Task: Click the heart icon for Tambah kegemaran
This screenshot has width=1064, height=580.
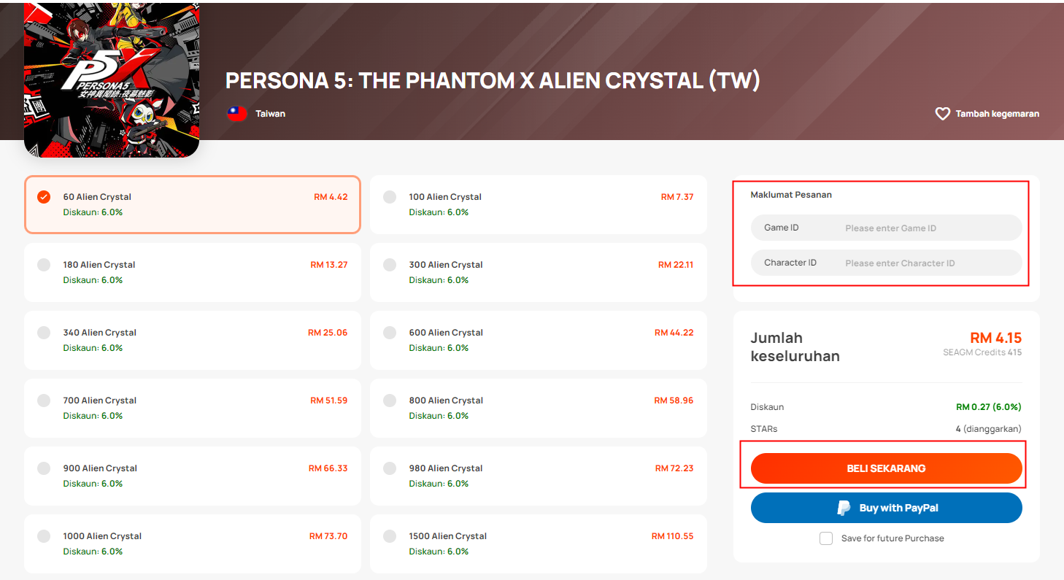Action: [x=942, y=114]
